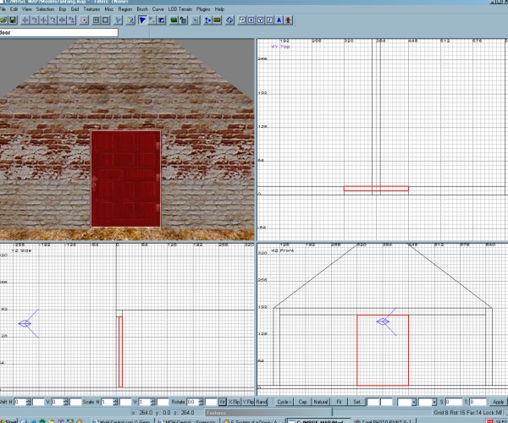The width and height of the screenshot is (508, 423).
Task: Select the red door in camera view
Action: (125, 179)
